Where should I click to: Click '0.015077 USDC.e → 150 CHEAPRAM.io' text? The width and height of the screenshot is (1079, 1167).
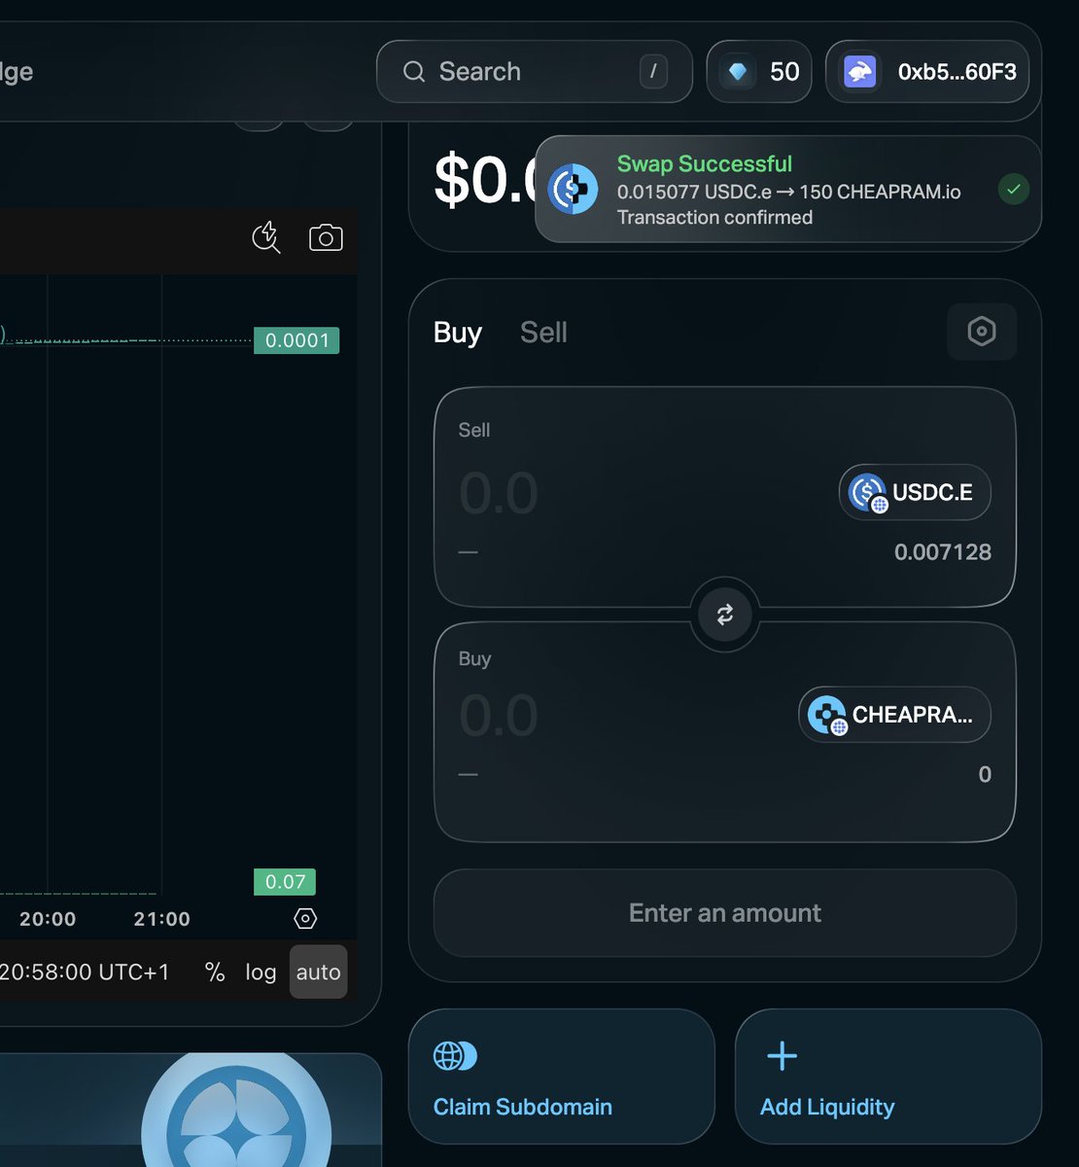[789, 192]
